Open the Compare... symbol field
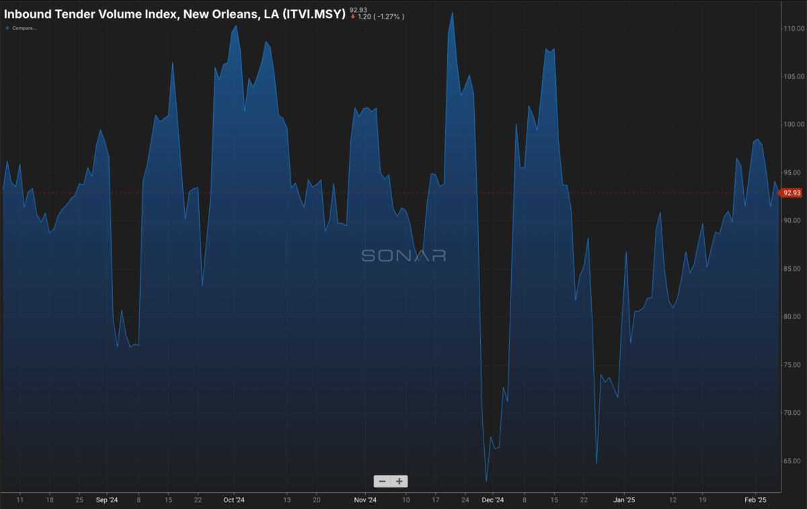This screenshot has height=509, width=807. [x=24, y=28]
